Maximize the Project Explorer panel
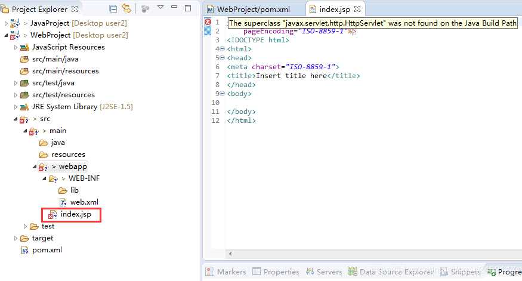 (188, 8)
